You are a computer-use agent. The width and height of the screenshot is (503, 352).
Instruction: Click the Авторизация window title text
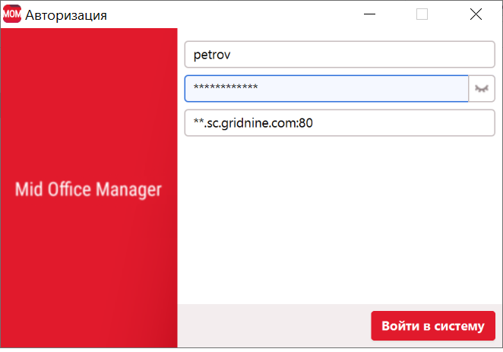[x=66, y=15]
